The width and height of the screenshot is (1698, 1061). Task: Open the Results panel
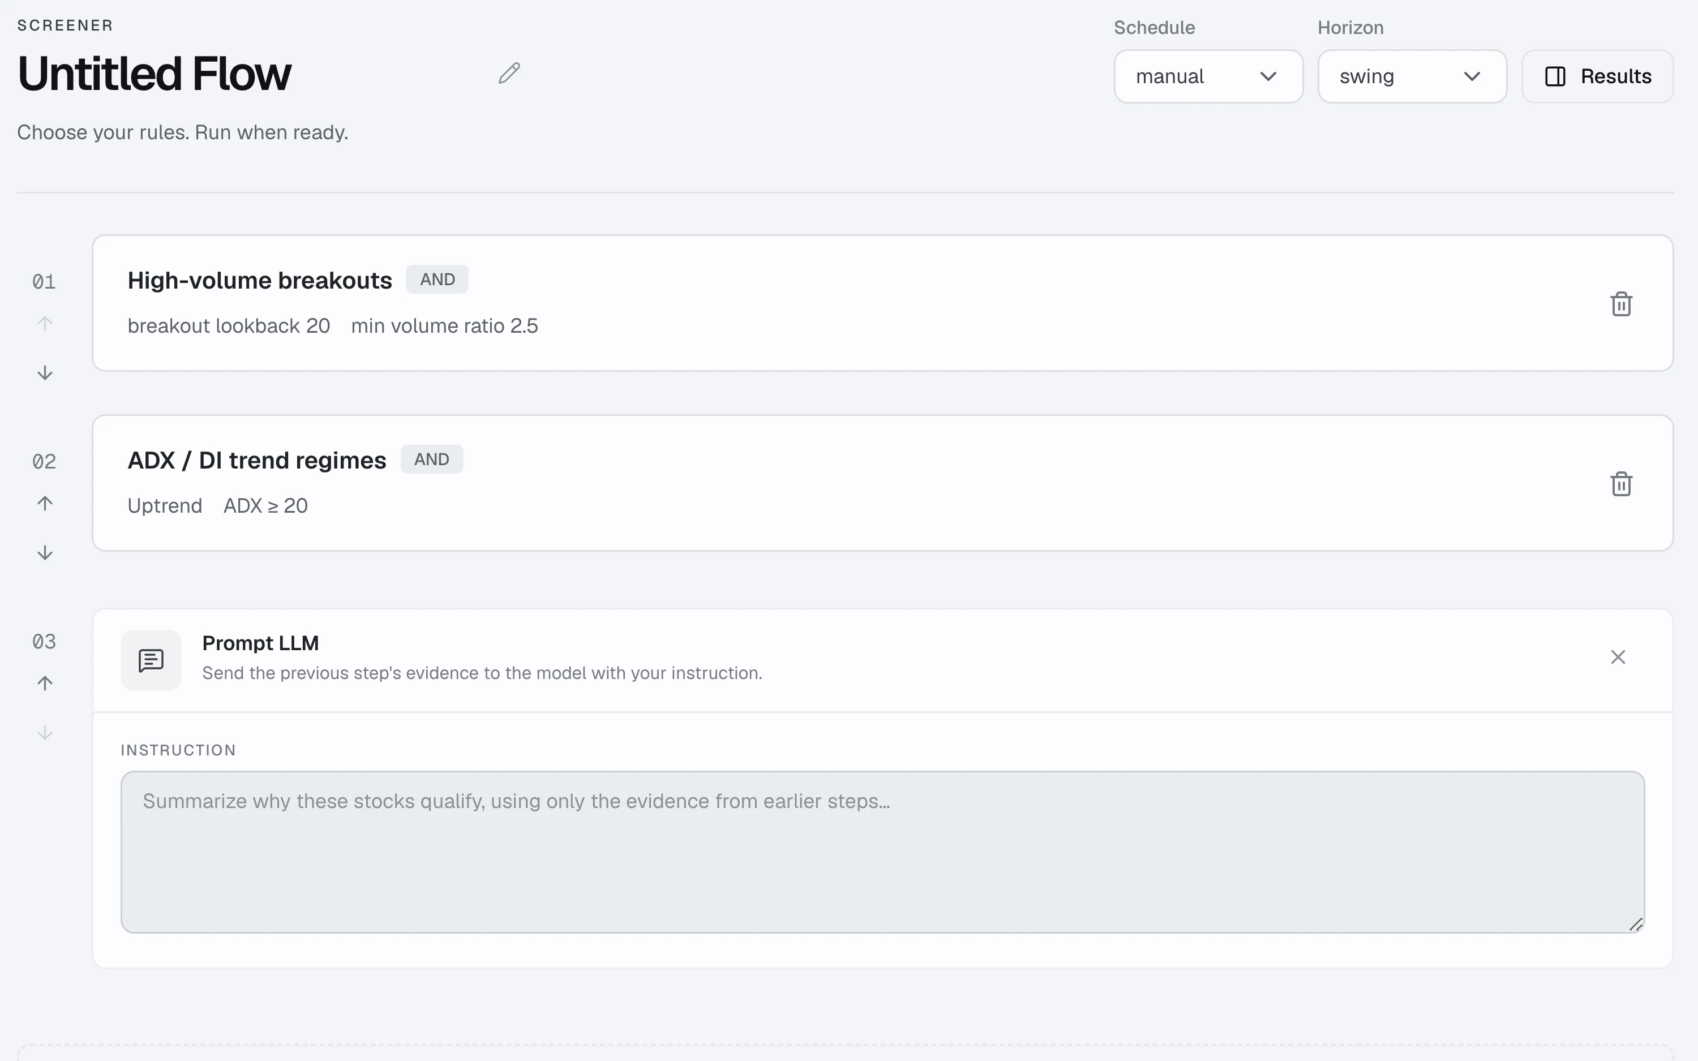(1597, 76)
